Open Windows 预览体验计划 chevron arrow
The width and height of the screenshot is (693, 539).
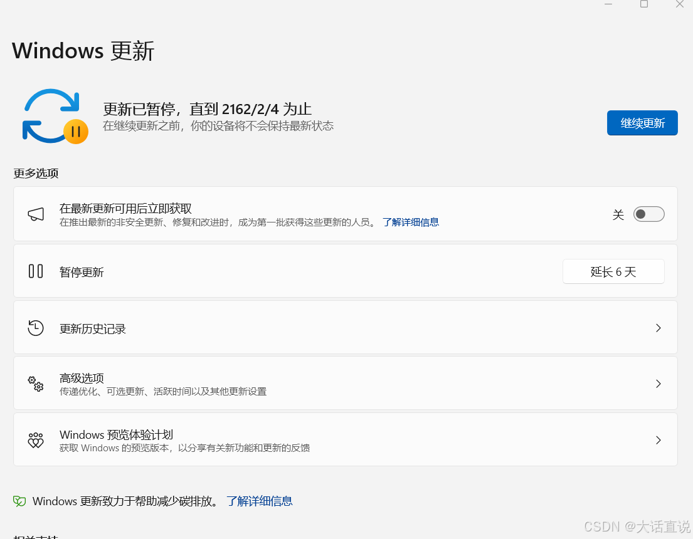pyautogui.click(x=658, y=440)
